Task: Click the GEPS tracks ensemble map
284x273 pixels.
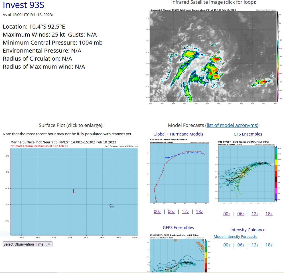Action: point(180,253)
